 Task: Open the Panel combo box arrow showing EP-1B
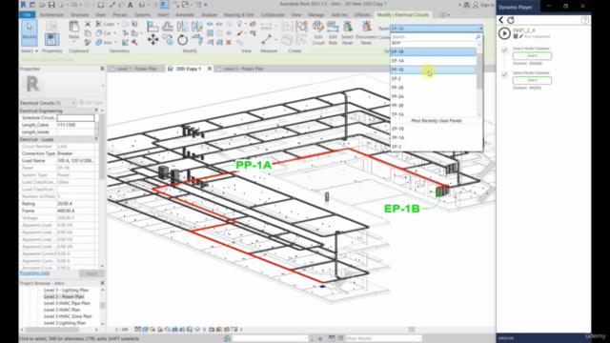[x=480, y=29]
